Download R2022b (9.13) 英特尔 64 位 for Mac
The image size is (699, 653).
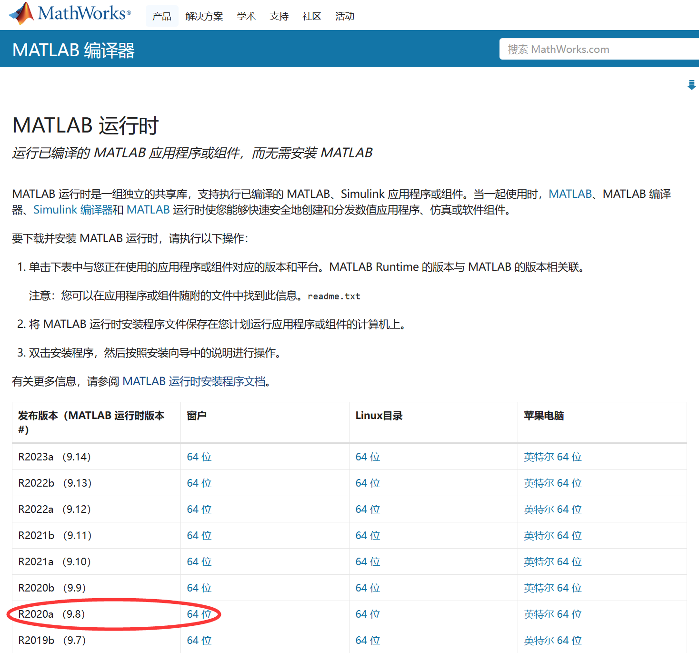[x=552, y=483]
